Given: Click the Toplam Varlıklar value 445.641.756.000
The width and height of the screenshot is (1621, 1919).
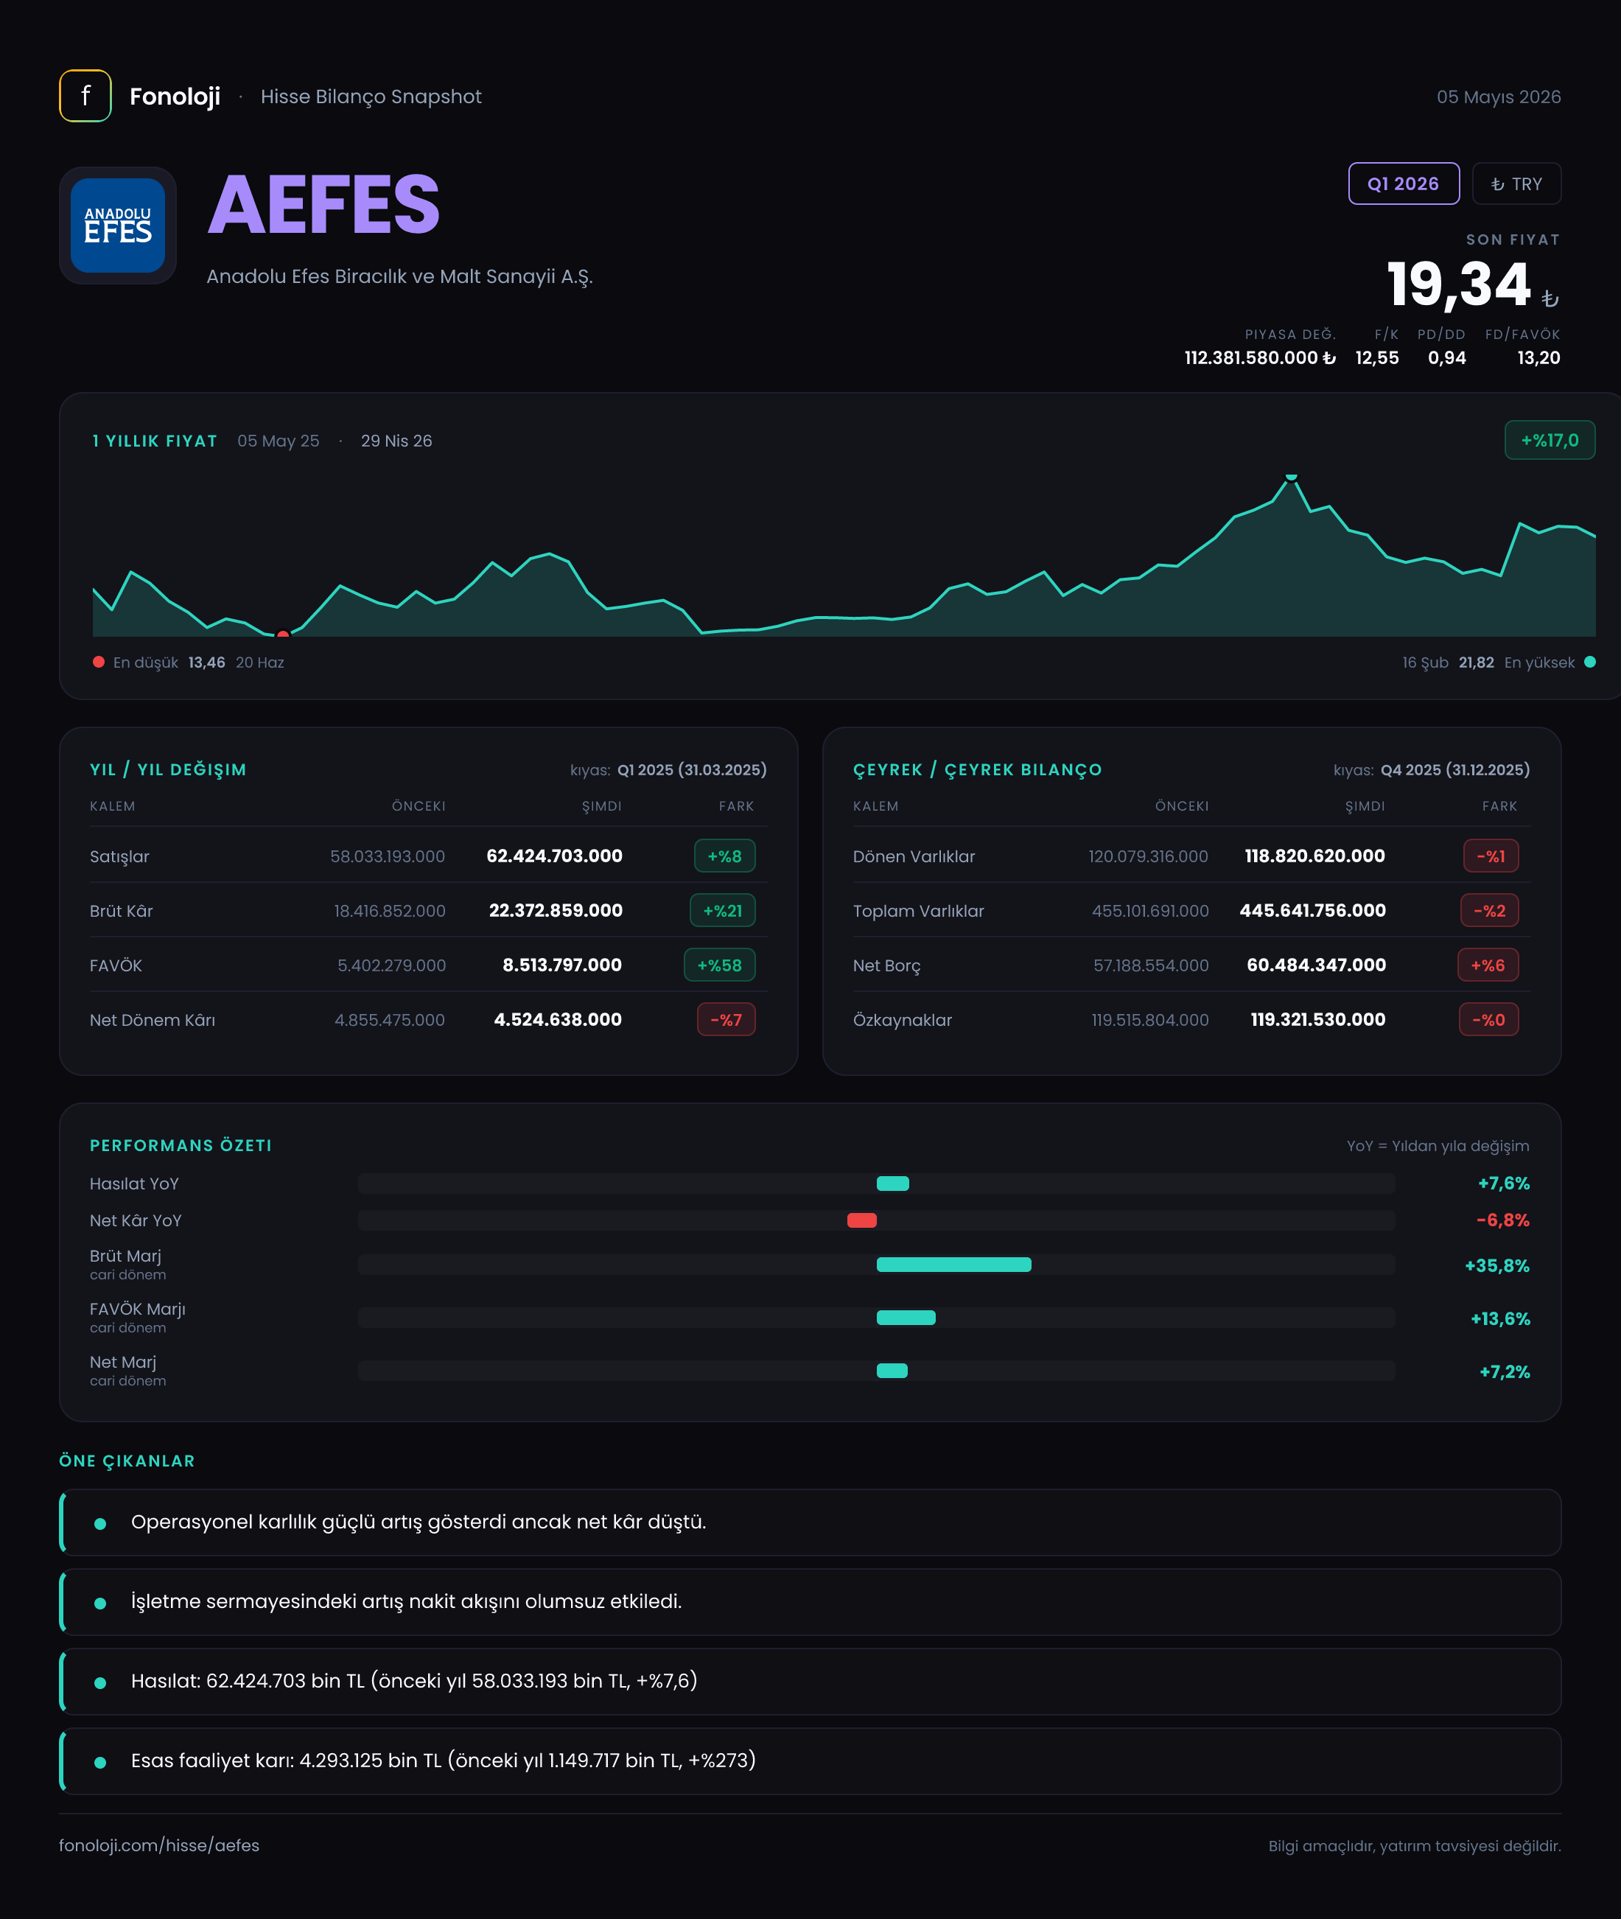Looking at the screenshot, I should [x=1312, y=910].
